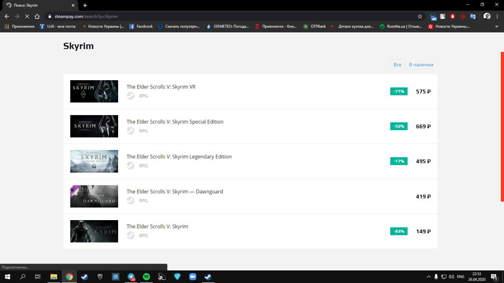
Task: Click the 575 ₽ price
Action: (x=423, y=92)
